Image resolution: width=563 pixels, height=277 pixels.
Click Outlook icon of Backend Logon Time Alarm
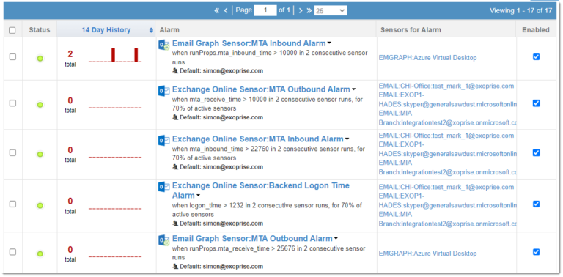coord(164,187)
